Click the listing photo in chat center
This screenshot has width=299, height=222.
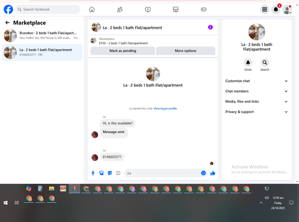[153, 74]
